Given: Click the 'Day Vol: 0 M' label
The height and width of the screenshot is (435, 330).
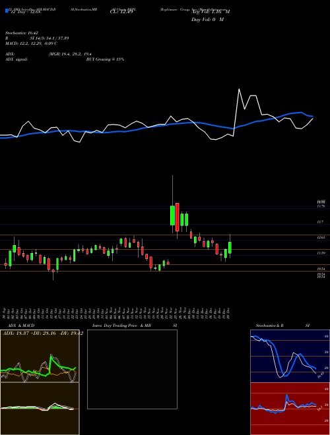Looking at the screenshot, I should (207, 19).
